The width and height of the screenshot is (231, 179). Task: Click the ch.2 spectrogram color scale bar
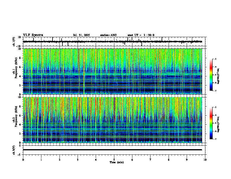(x=211, y=123)
